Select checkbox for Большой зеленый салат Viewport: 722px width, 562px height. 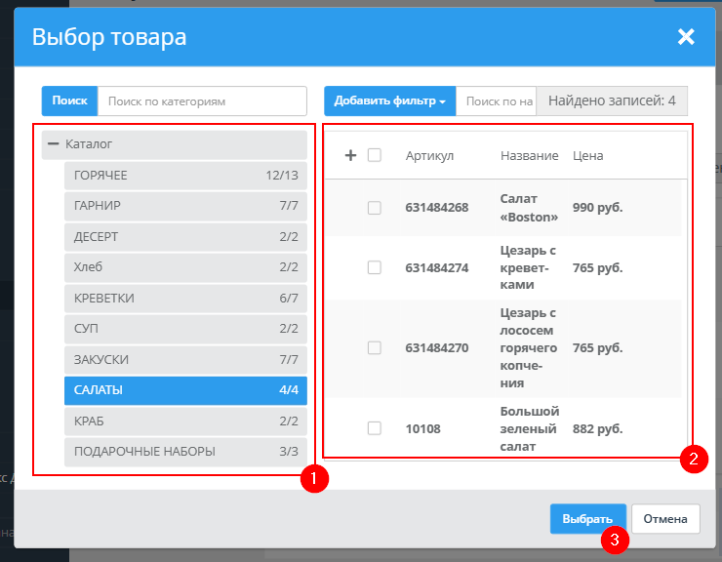pos(375,427)
